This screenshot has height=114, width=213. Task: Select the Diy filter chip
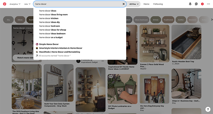pyautogui.click(x=8, y=20)
